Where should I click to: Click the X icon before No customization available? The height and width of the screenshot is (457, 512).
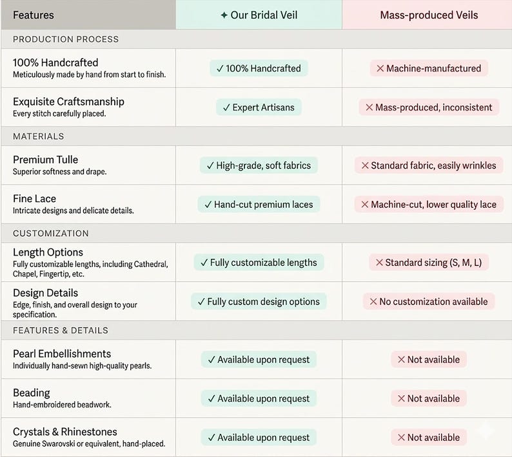pyautogui.click(x=373, y=301)
